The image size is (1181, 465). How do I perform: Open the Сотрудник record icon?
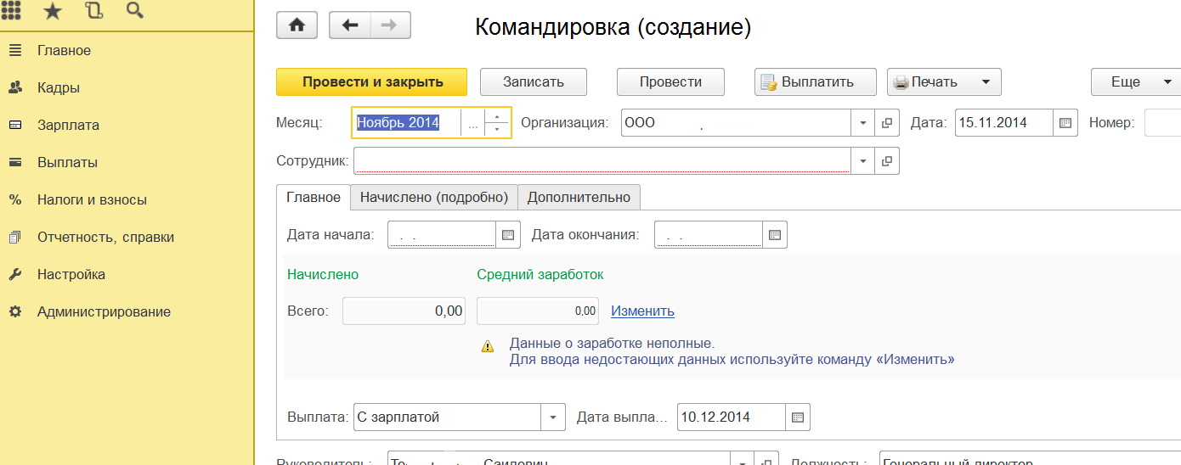887,160
